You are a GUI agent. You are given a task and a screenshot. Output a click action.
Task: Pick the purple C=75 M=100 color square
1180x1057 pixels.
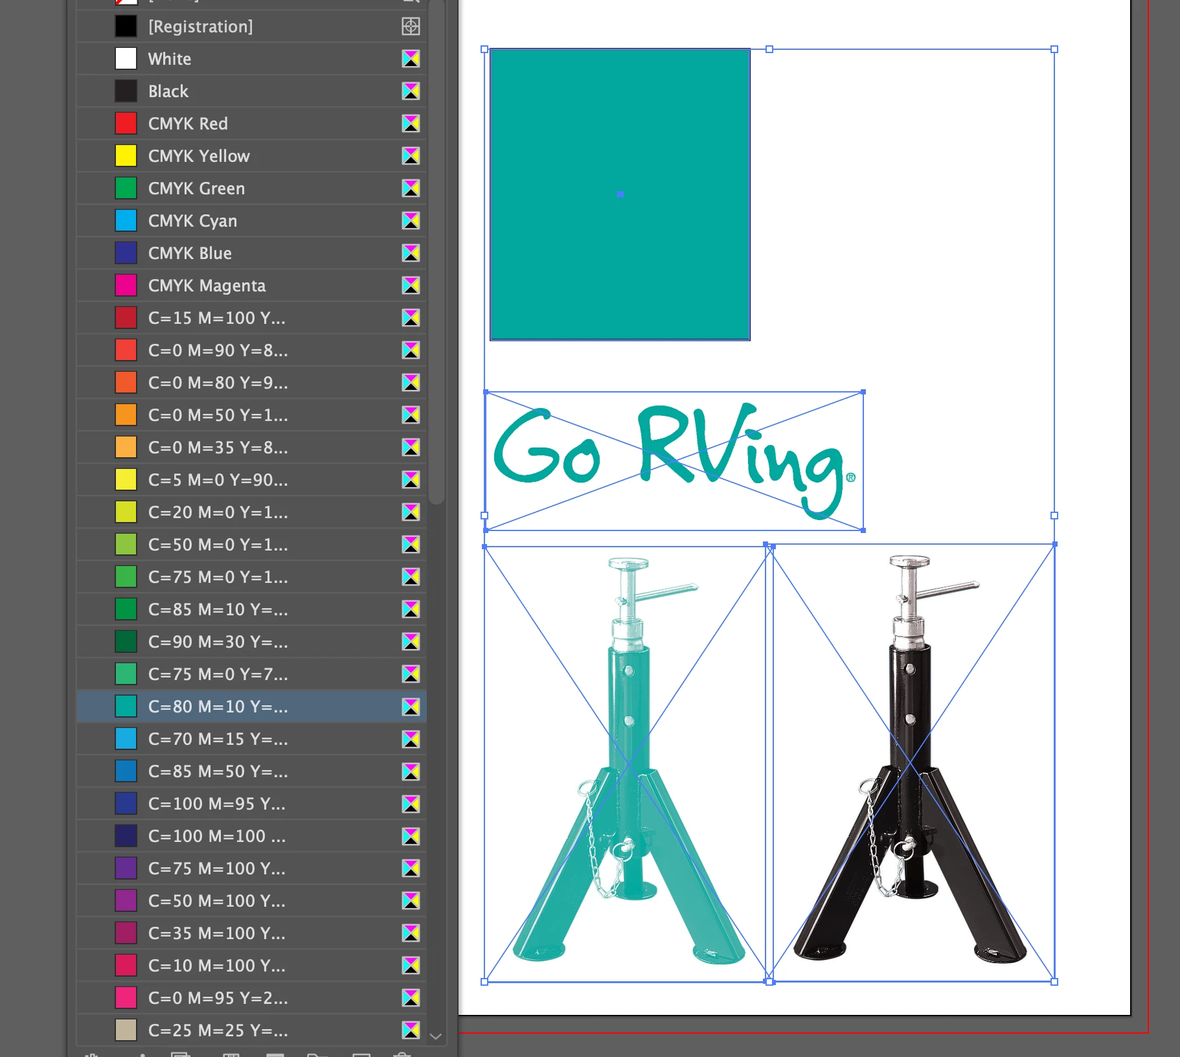point(126,869)
